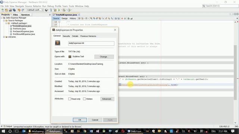This screenshot has height=134, width=239.
Task: Tick the Read-only attribute checkbox
Action: (x=70, y=99)
